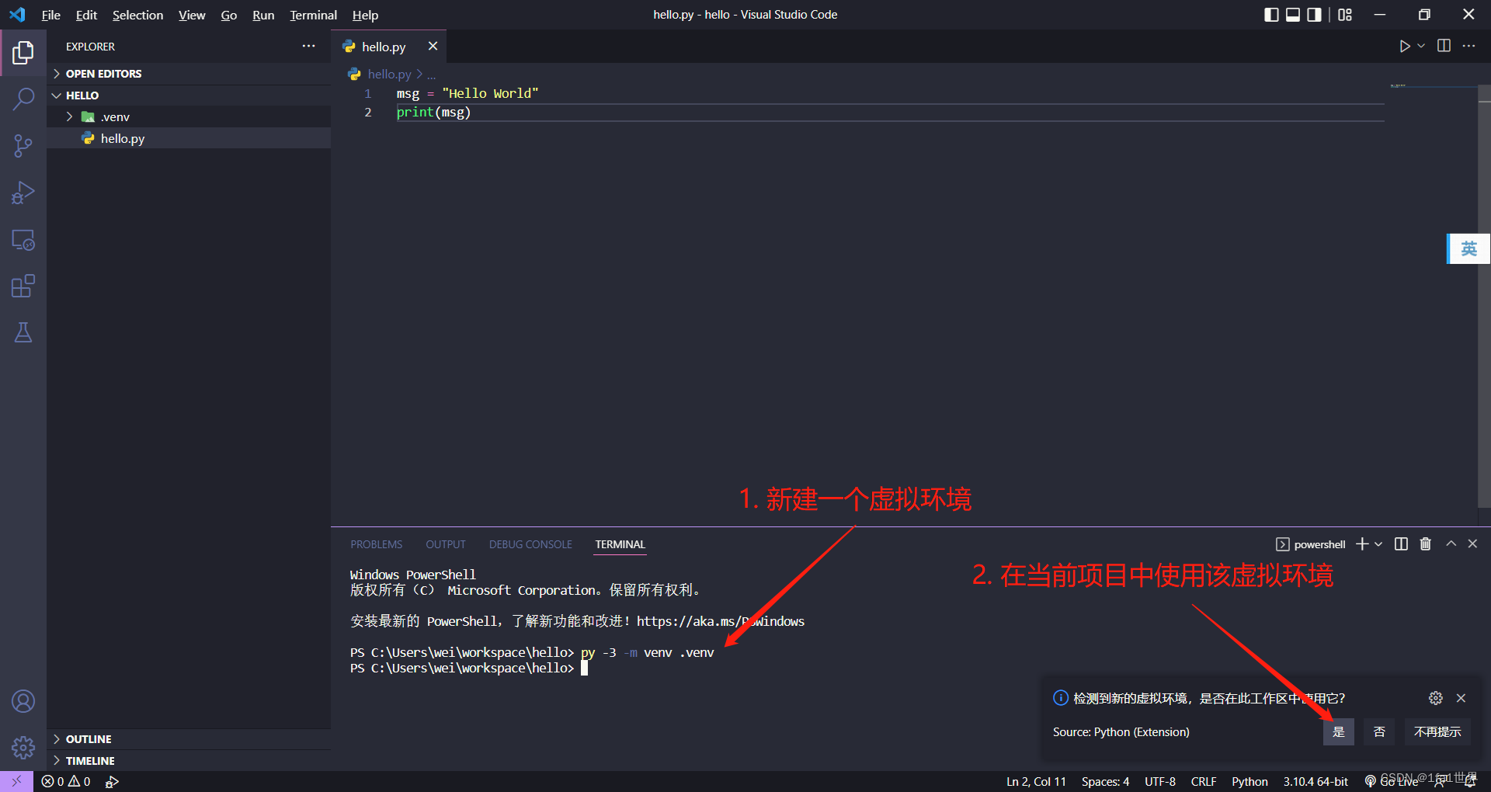
Task: Open the Extensions view
Action: [23, 287]
